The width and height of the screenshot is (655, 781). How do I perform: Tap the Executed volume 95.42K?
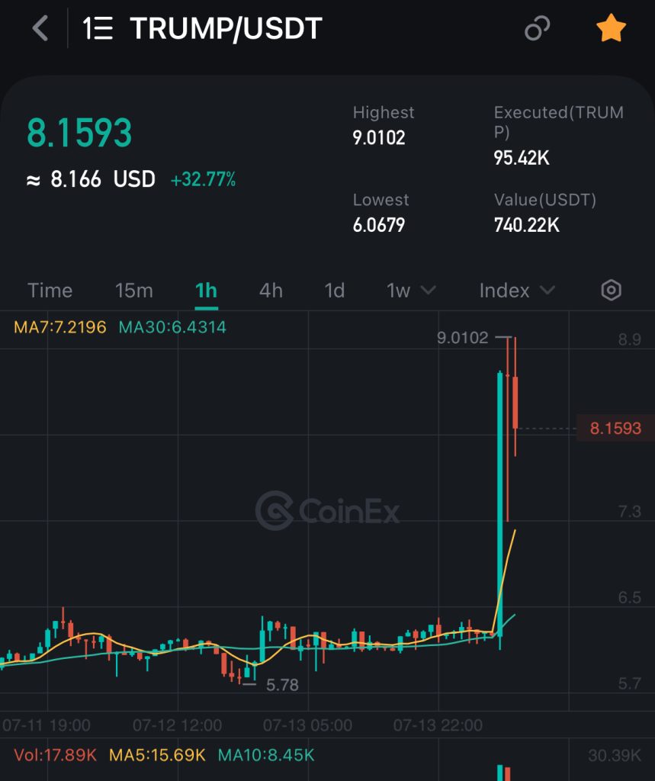point(522,158)
